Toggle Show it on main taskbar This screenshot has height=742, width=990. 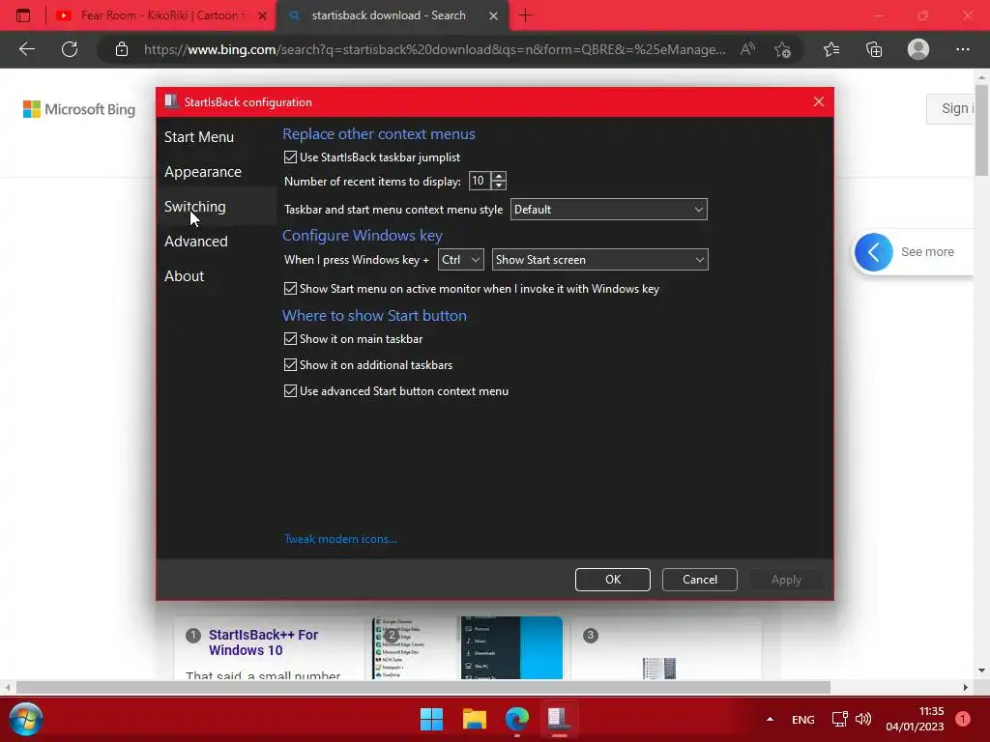[290, 339]
